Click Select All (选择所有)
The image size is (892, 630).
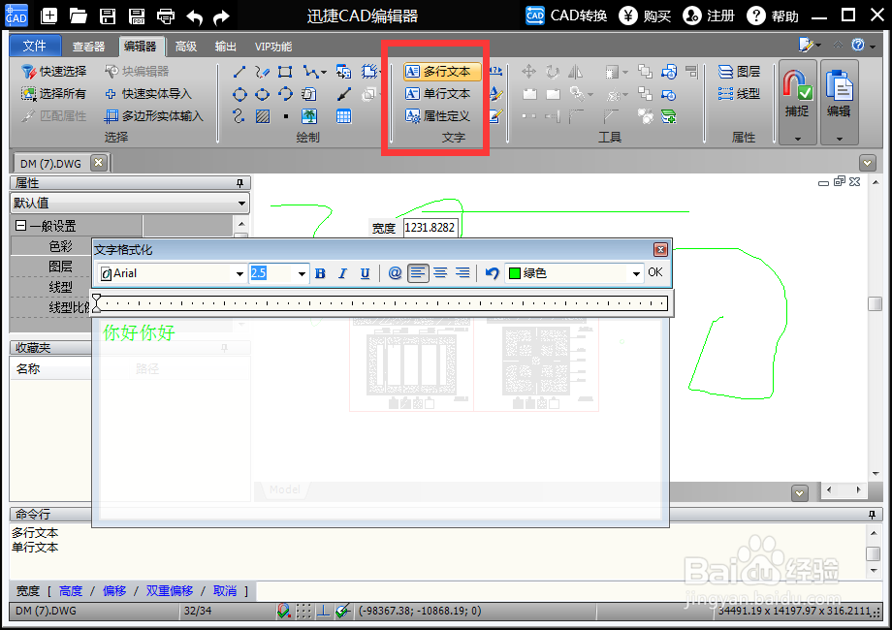(54, 93)
